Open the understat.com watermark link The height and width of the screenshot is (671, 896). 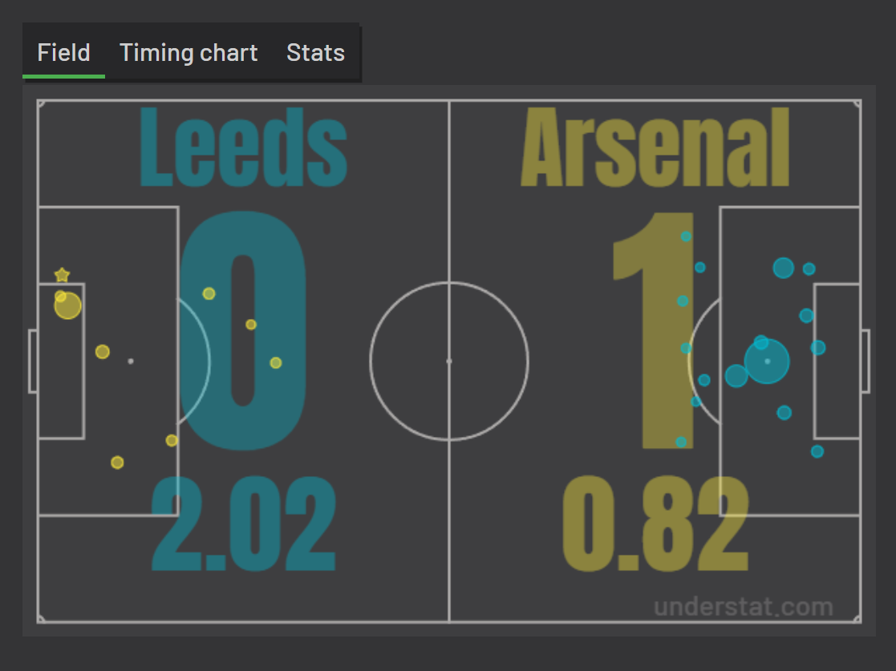tap(743, 607)
